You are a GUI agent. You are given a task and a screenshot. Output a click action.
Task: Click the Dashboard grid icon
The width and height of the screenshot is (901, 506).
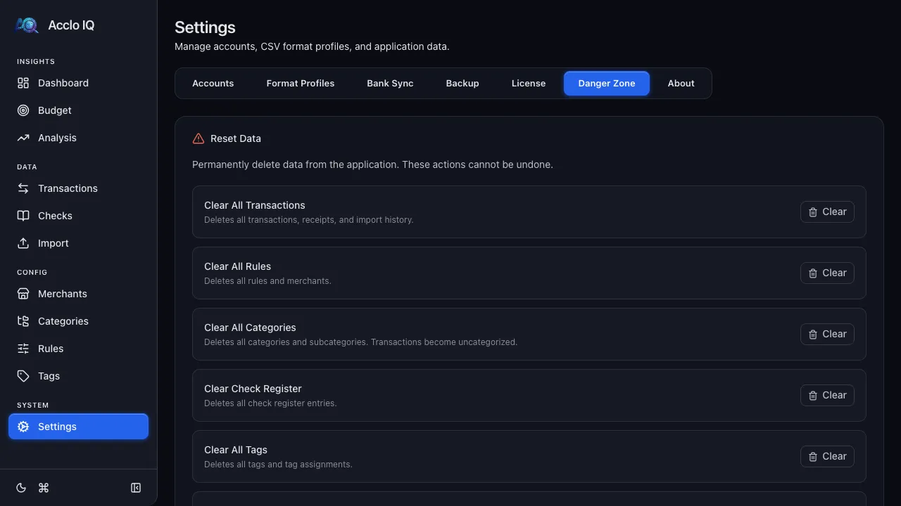[23, 83]
